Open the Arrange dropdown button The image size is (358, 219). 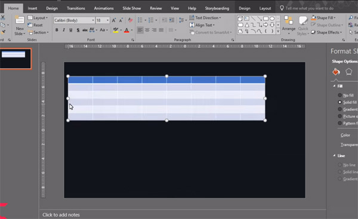click(289, 26)
